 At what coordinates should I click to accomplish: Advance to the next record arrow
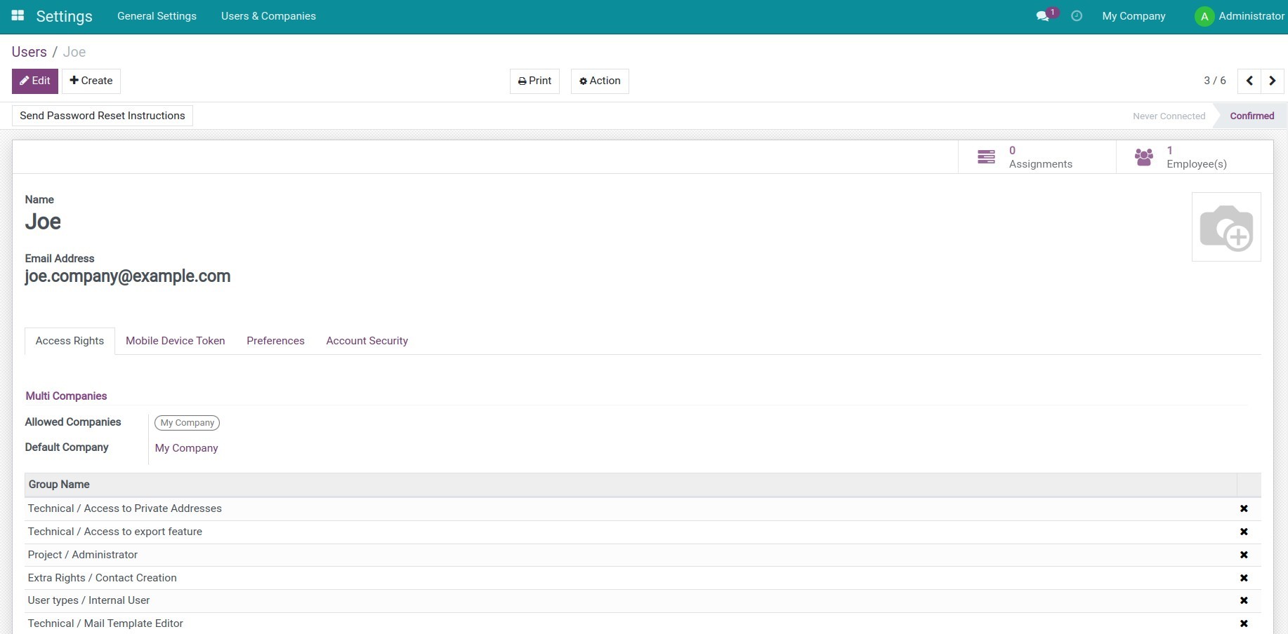click(x=1272, y=81)
